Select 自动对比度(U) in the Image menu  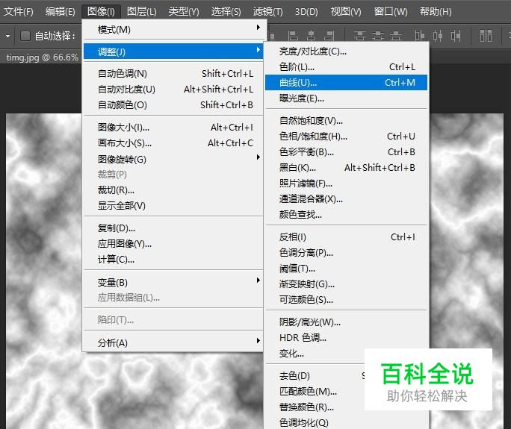(x=173, y=90)
